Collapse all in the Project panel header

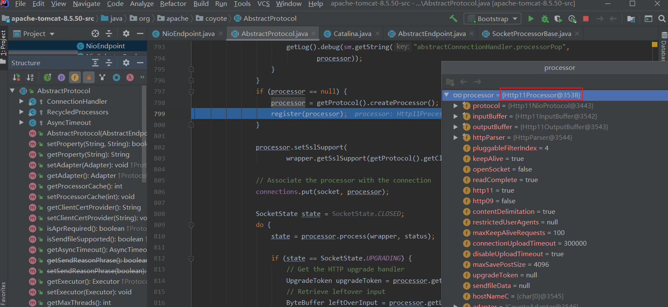[x=109, y=33]
